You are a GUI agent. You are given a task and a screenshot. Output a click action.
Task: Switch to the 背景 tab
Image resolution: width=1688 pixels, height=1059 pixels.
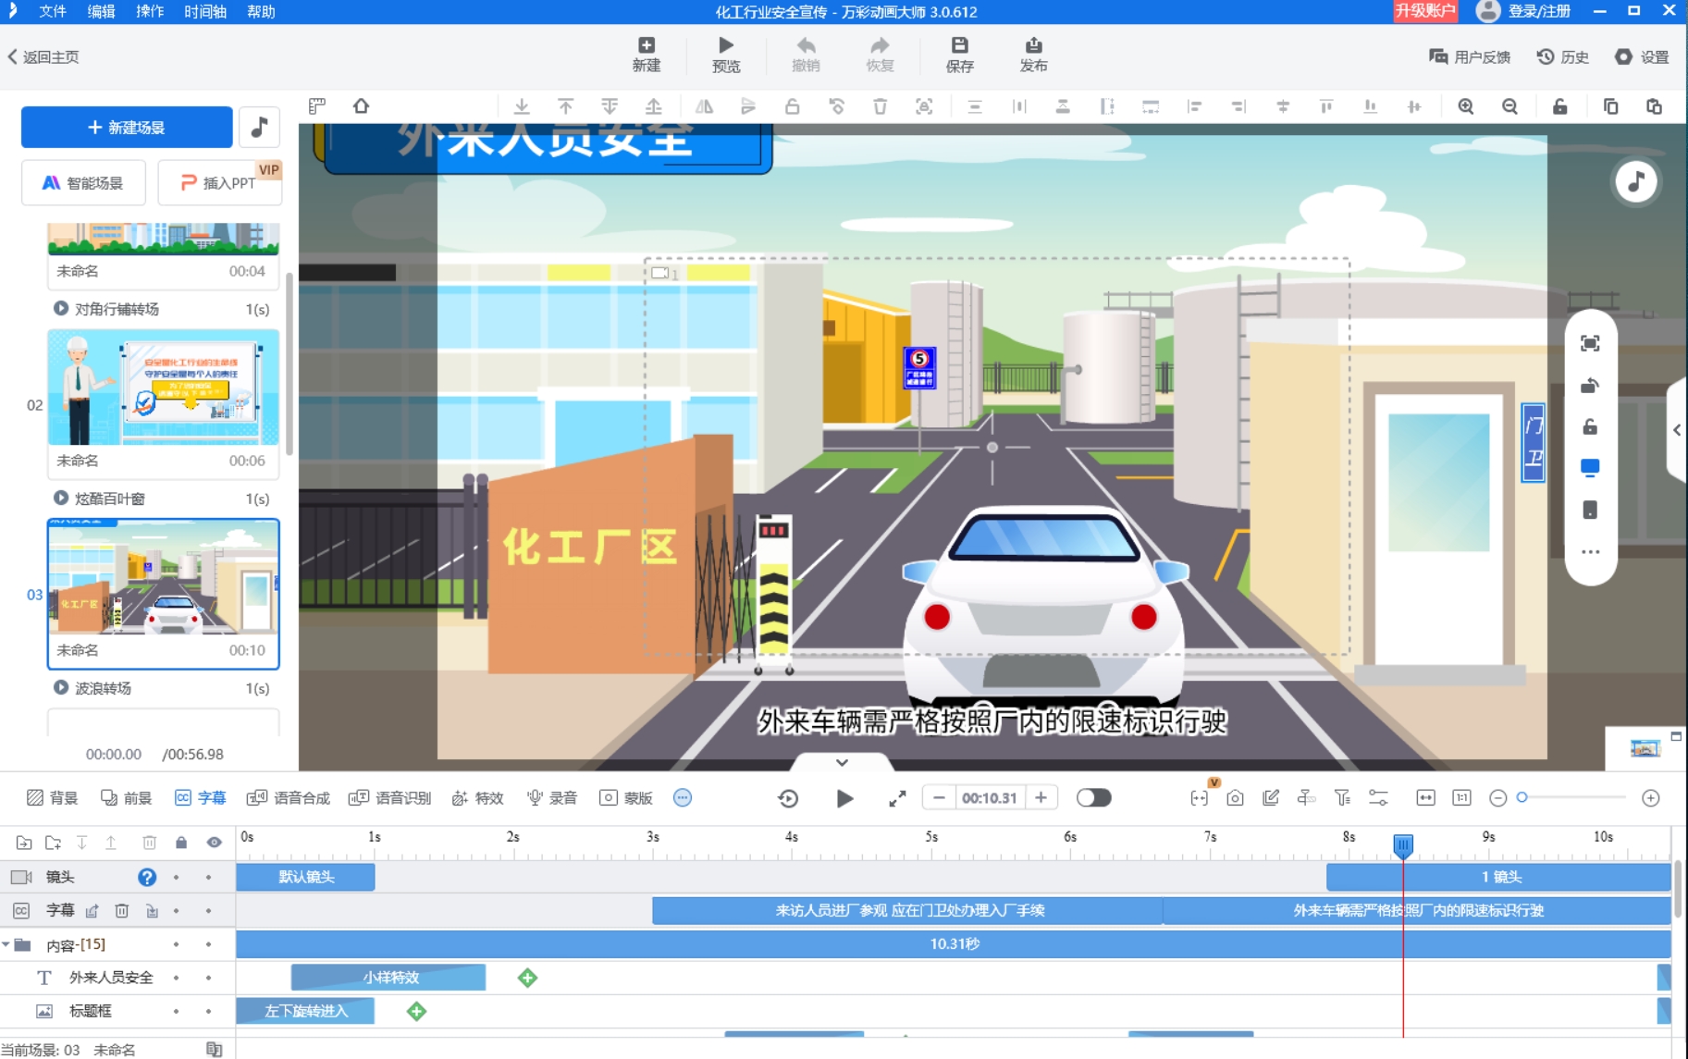tap(53, 798)
